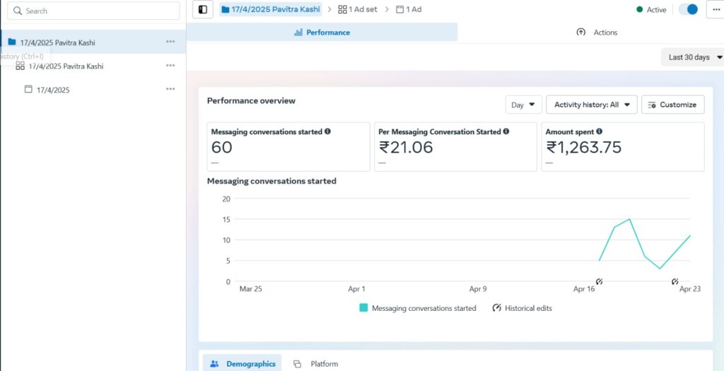Click info icon beside Messaging conversations started
The image size is (724, 371).
[x=327, y=131]
